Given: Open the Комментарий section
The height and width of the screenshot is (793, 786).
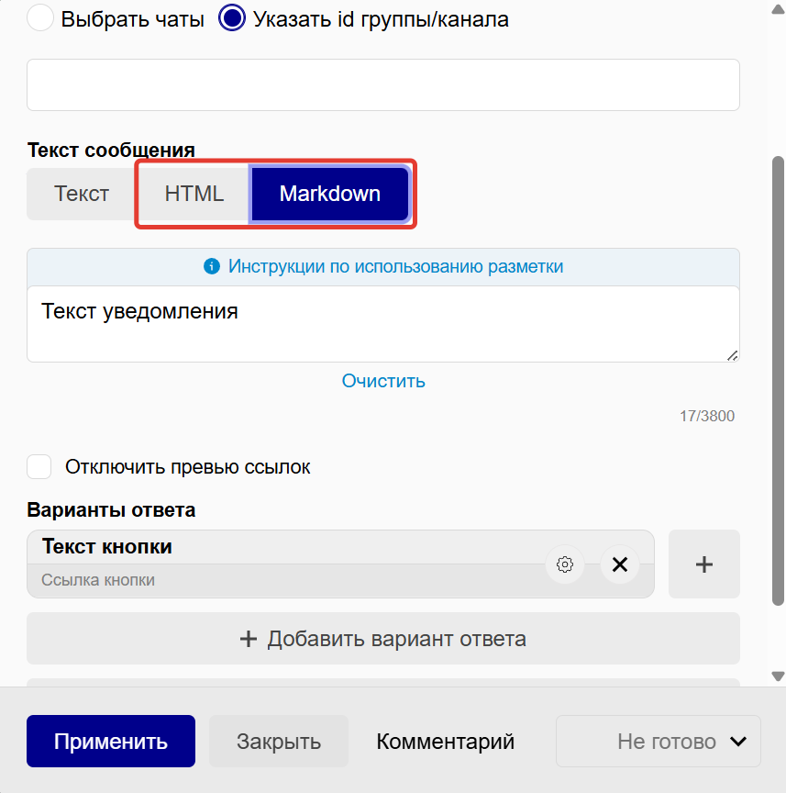Looking at the screenshot, I should click(445, 741).
